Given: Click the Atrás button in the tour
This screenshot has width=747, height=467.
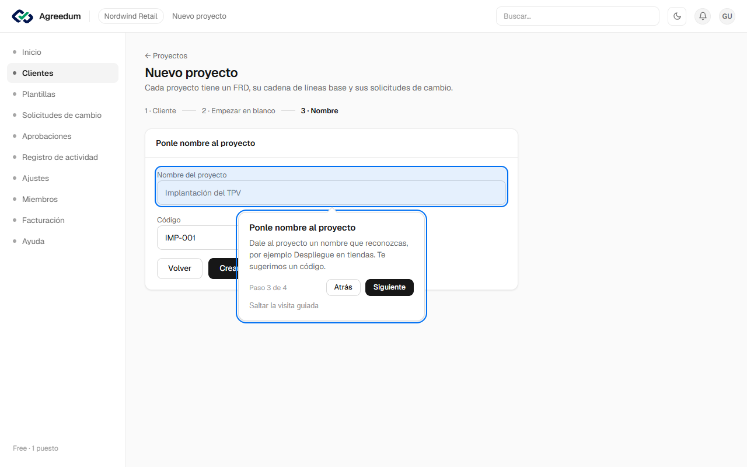Looking at the screenshot, I should (343, 287).
